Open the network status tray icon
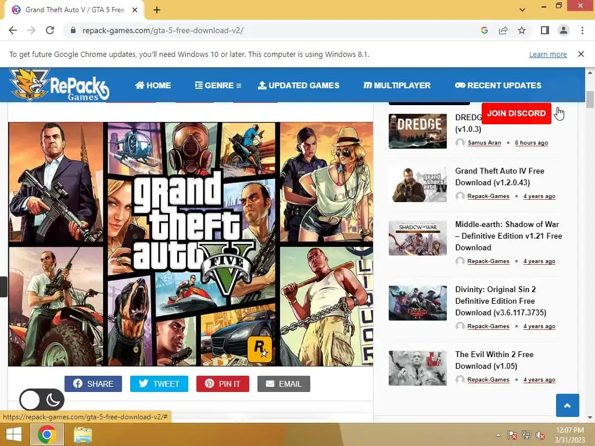Viewport: 595px width, 446px height. coord(526,435)
